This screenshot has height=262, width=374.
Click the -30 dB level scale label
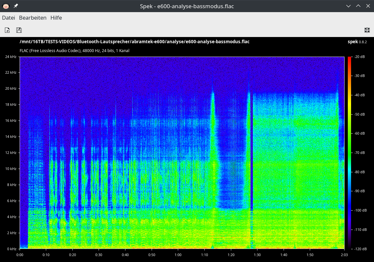coord(360,76)
